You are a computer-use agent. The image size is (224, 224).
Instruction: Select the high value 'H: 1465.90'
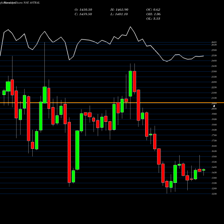(119, 10)
